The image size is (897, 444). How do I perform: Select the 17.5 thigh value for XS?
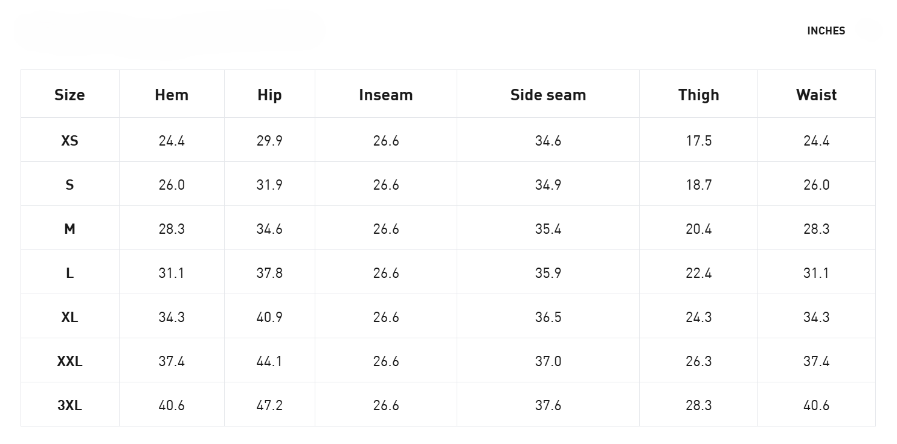(x=698, y=141)
